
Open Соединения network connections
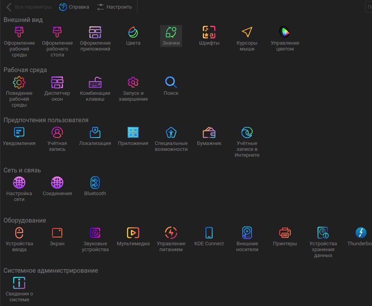[x=57, y=186]
